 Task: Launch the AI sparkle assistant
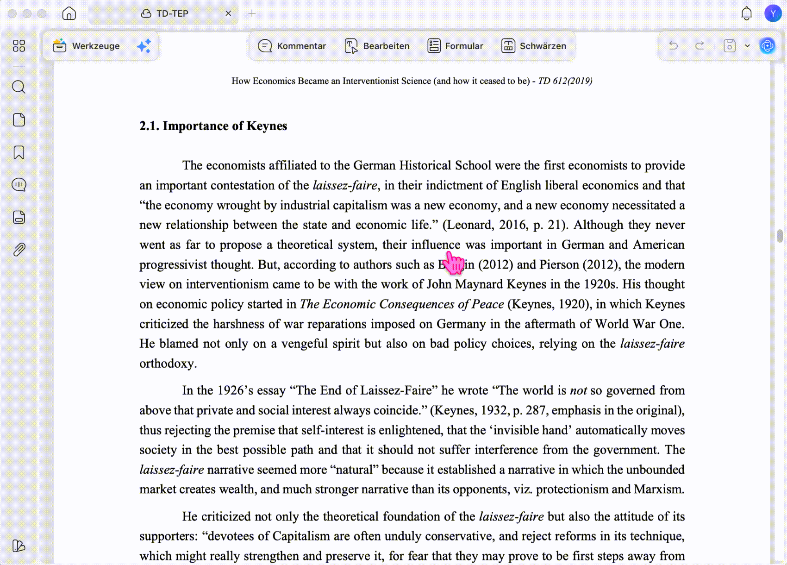point(144,46)
